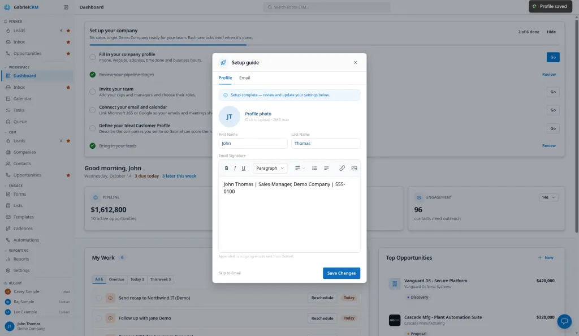Open the chat support bubble
The height and width of the screenshot is (336, 579).
coord(564,321)
